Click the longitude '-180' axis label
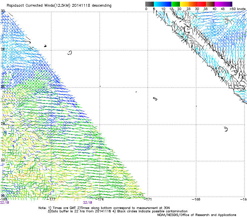Screen dimensions: 247x217 4,199
